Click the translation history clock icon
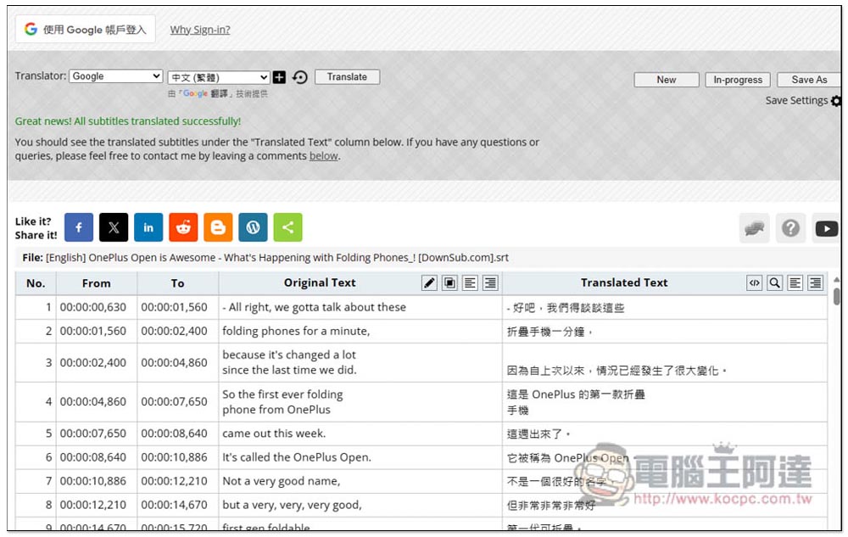 click(x=300, y=77)
